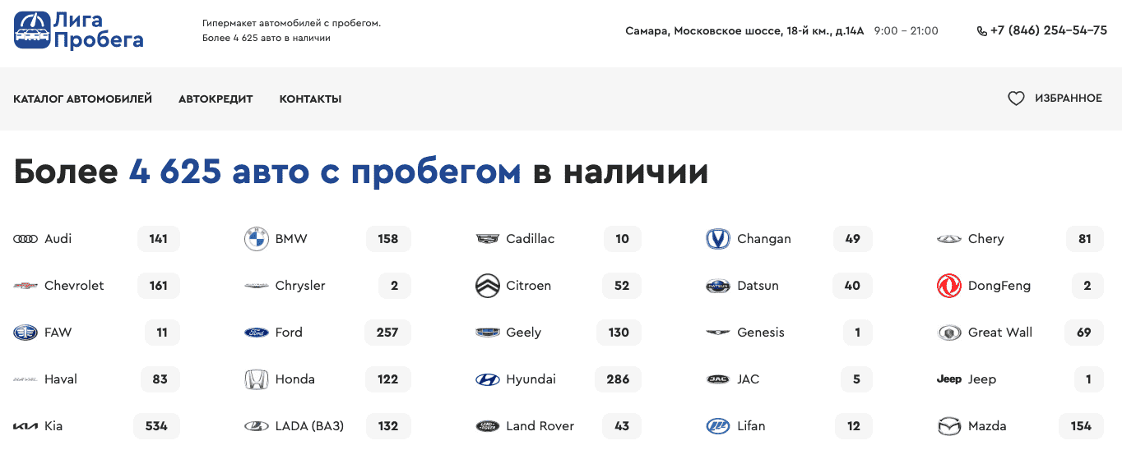Image resolution: width=1122 pixels, height=459 pixels.
Task: Click the Ford count badge 257
Action: (387, 333)
